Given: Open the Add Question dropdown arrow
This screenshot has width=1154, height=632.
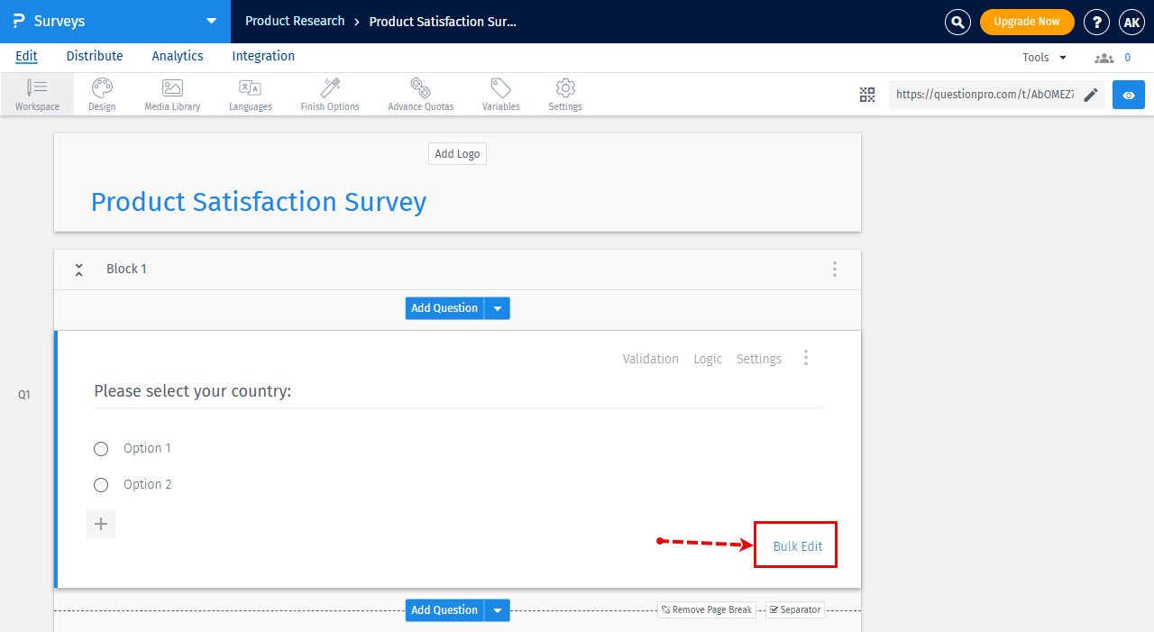Looking at the screenshot, I should point(497,307).
